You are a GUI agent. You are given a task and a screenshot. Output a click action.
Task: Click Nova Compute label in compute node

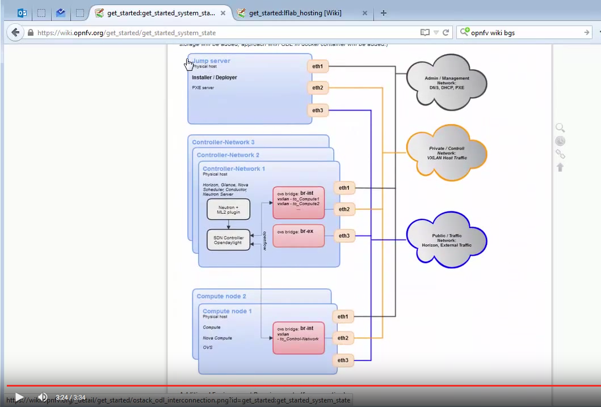(217, 338)
